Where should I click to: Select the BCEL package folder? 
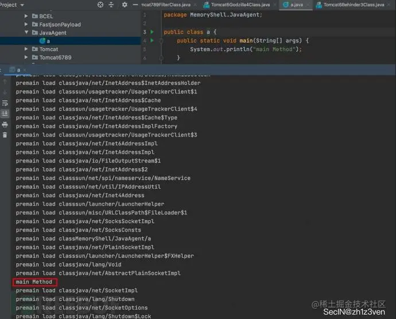42,16
